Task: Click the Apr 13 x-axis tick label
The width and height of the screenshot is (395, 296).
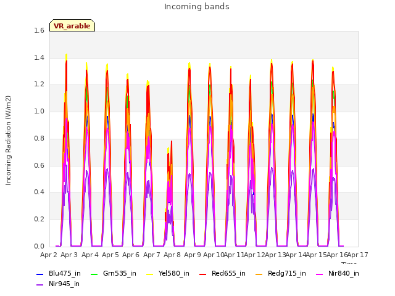Action: point(275,255)
